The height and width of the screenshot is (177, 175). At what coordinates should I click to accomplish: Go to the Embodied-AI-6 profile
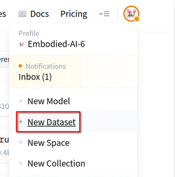pos(56,44)
